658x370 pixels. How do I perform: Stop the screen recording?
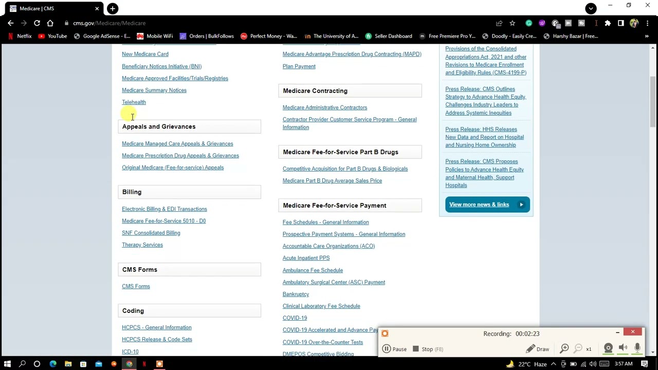428,349
